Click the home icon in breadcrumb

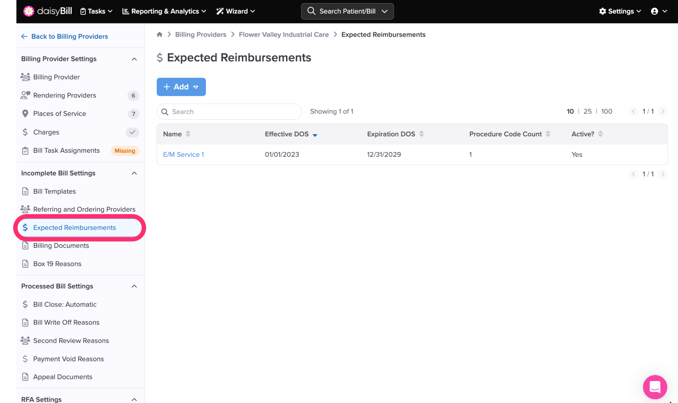[160, 34]
